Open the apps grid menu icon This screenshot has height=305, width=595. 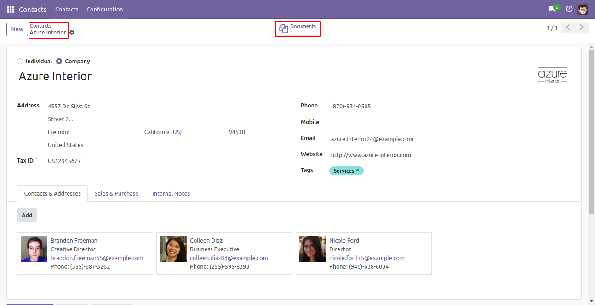11,9
